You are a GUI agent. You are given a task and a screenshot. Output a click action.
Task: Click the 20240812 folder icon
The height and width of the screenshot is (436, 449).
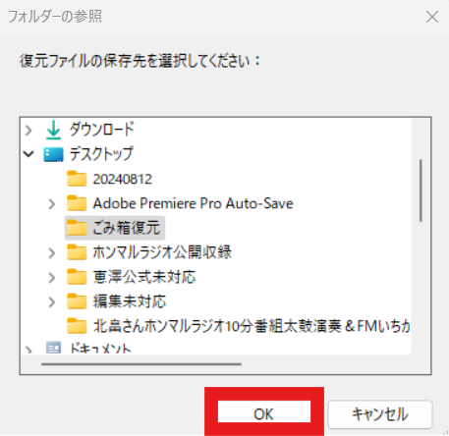click(x=77, y=179)
